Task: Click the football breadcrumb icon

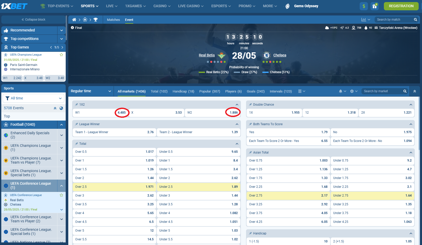Action: (85, 20)
